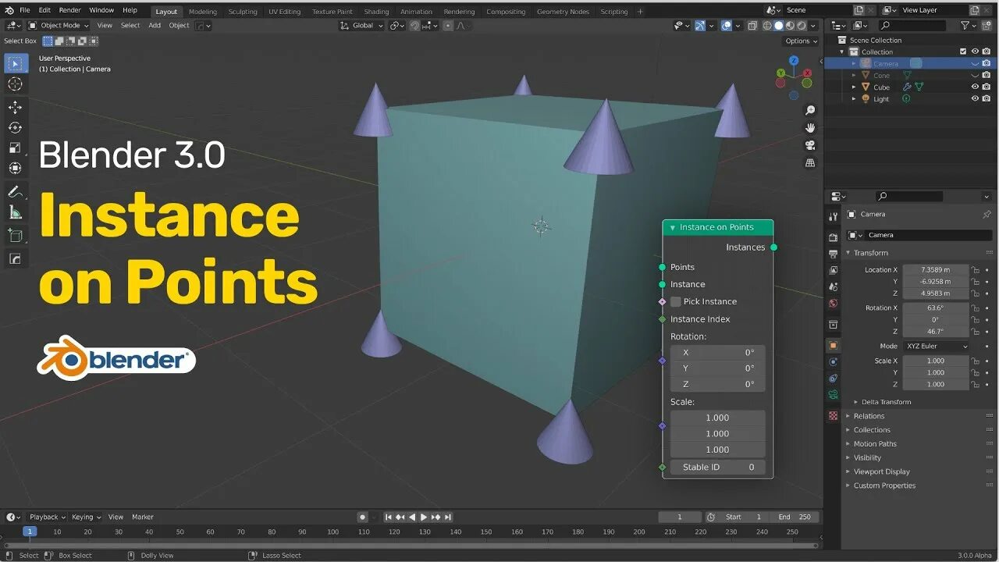The image size is (999, 562).
Task: Enable the Pick Instance checkbox
Action: pyautogui.click(x=676, y=301)
